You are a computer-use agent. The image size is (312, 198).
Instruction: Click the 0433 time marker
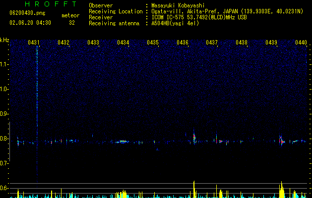click(x=93, y=43)
